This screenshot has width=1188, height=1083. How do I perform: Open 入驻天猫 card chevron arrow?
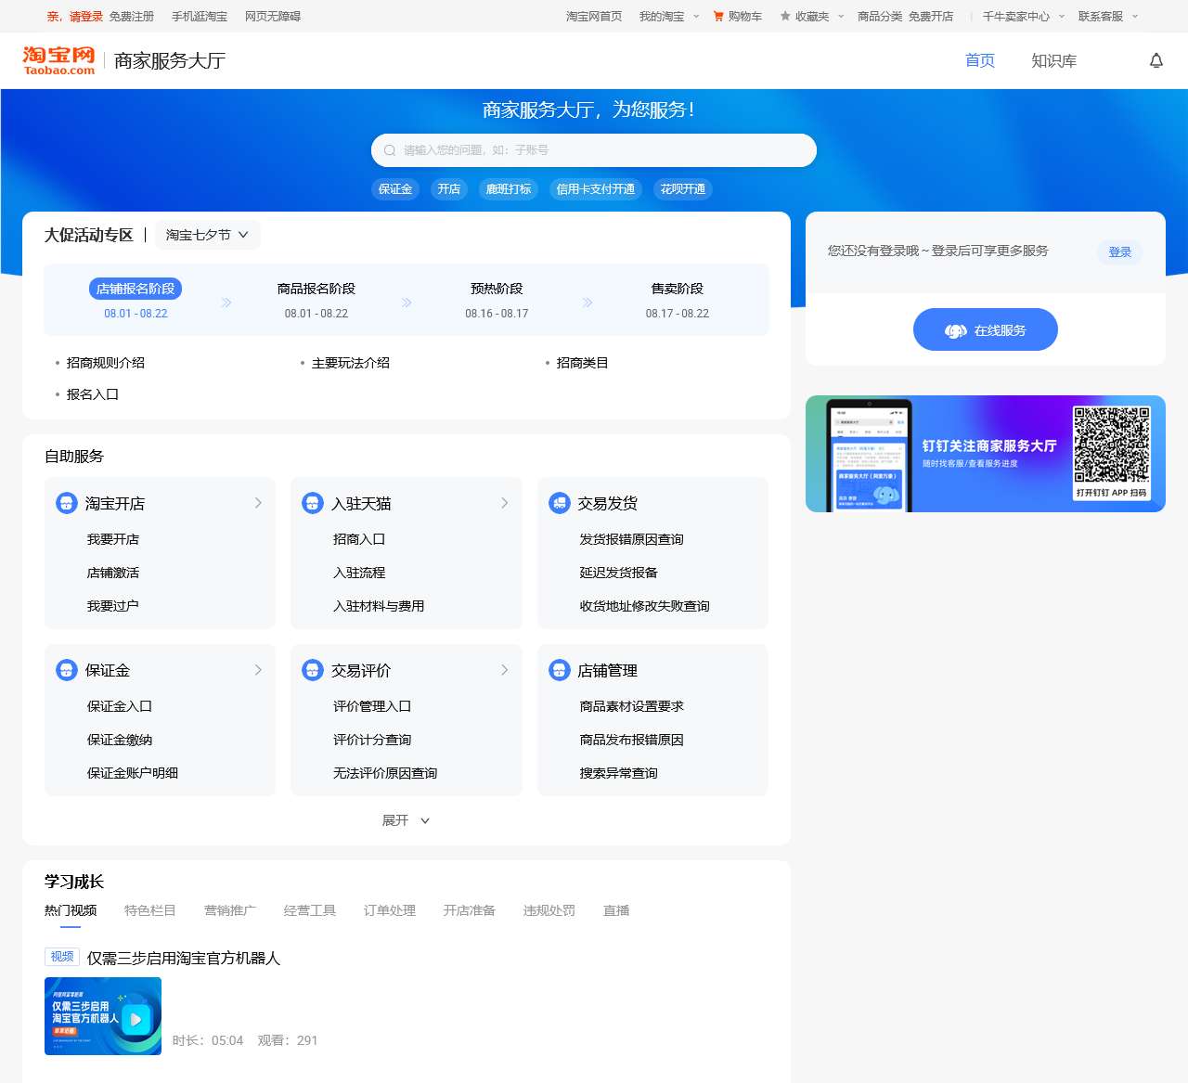505,503
